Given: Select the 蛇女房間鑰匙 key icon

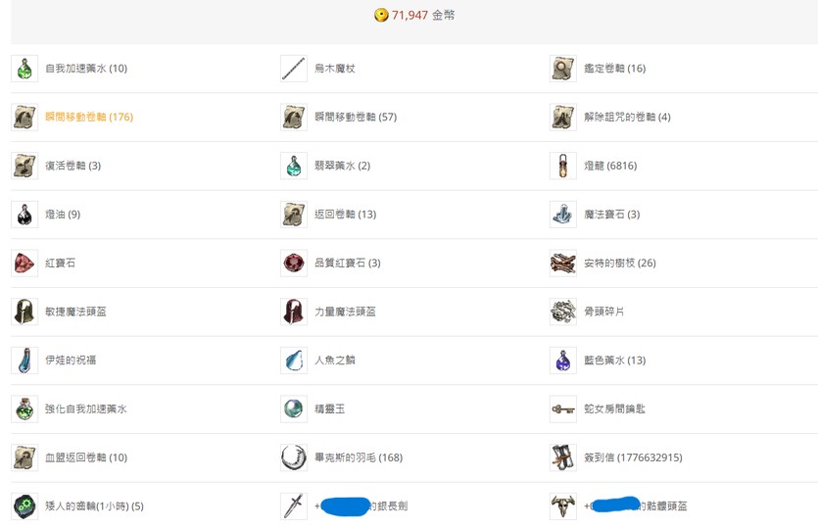Looking at the screenshot, I should point(562,409).
